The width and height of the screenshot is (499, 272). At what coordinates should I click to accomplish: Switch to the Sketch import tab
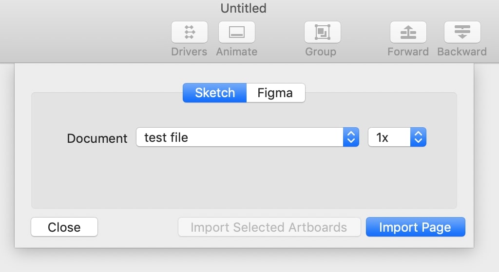click(x=215, y=93)
